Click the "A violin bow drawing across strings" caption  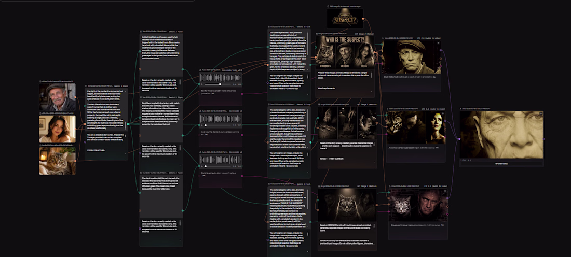coord(411,148)
